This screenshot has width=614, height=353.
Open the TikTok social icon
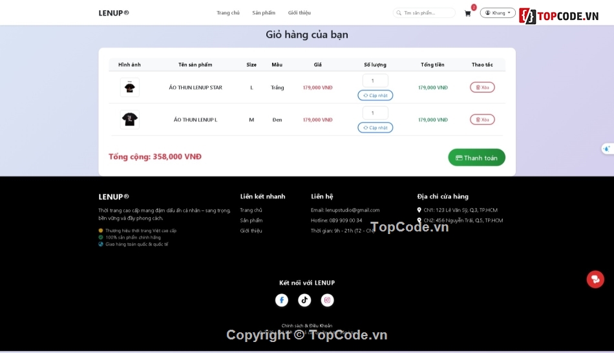coord(304,300)
